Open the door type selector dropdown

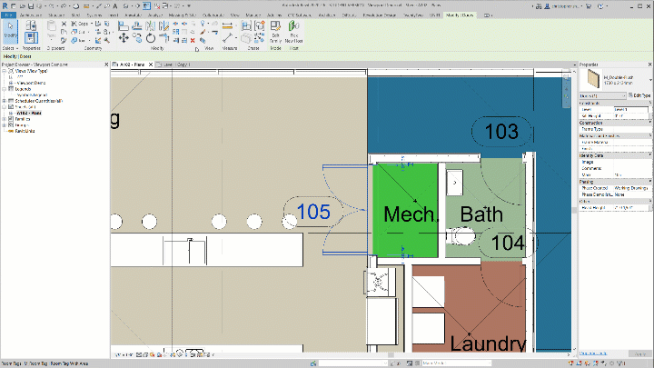click(650, 80)
